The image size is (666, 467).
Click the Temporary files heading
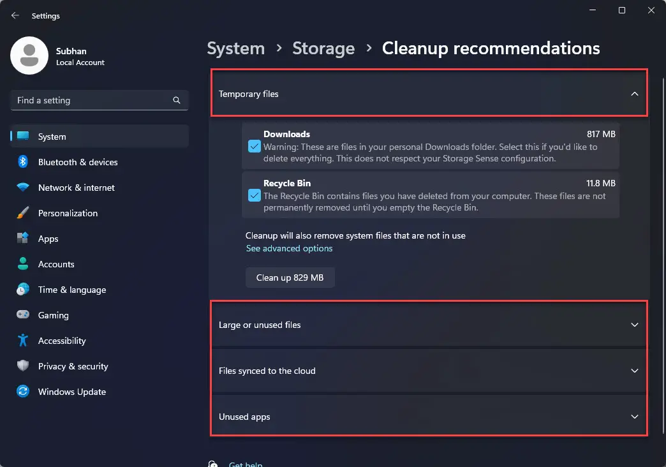(249, 94)
